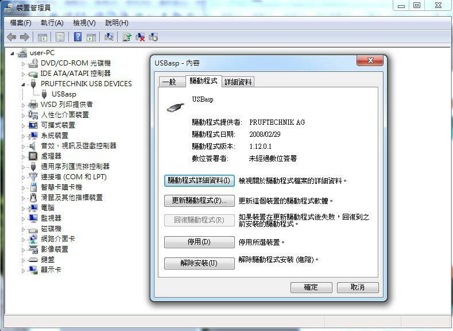
Task: Click the 更新驅動程式(P)... button
Action: [x=199, y=201]
